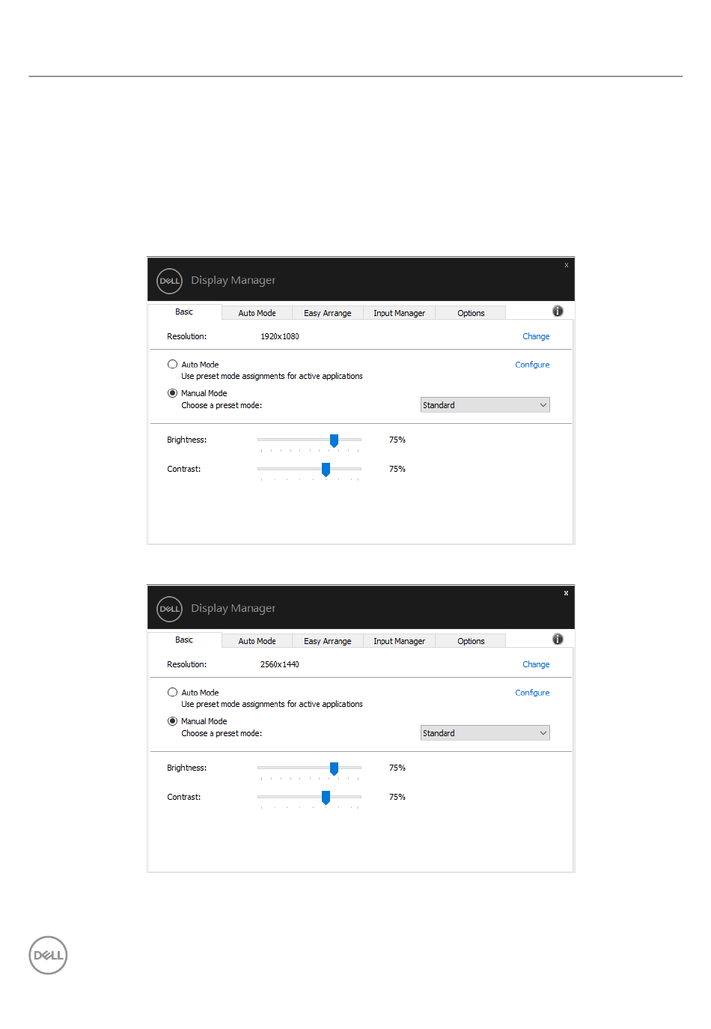
Task: Switch to Easy Arrange tab in 1920x1080 window
Action: [x=327, y=313]
